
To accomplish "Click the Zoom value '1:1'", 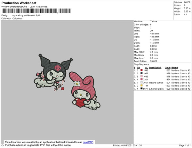I will [185, 15].
